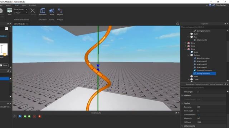
Task: Click the red X icon in Find Results
Action: [x=39, y=116]
